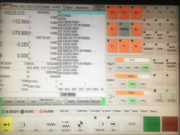This screenshot has height=135, width=180.
Task: Click the feed override 100% slider bar
Action: (x=132, y=76)
